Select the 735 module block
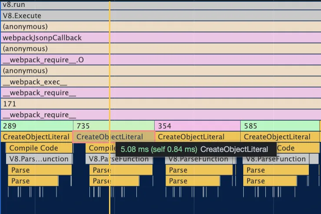Viewport: 321px width, 214px height. (x=114, y=126)
